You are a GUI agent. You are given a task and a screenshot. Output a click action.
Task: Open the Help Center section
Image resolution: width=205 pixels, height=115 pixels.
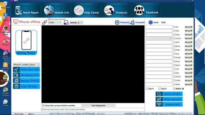point(86,11)
